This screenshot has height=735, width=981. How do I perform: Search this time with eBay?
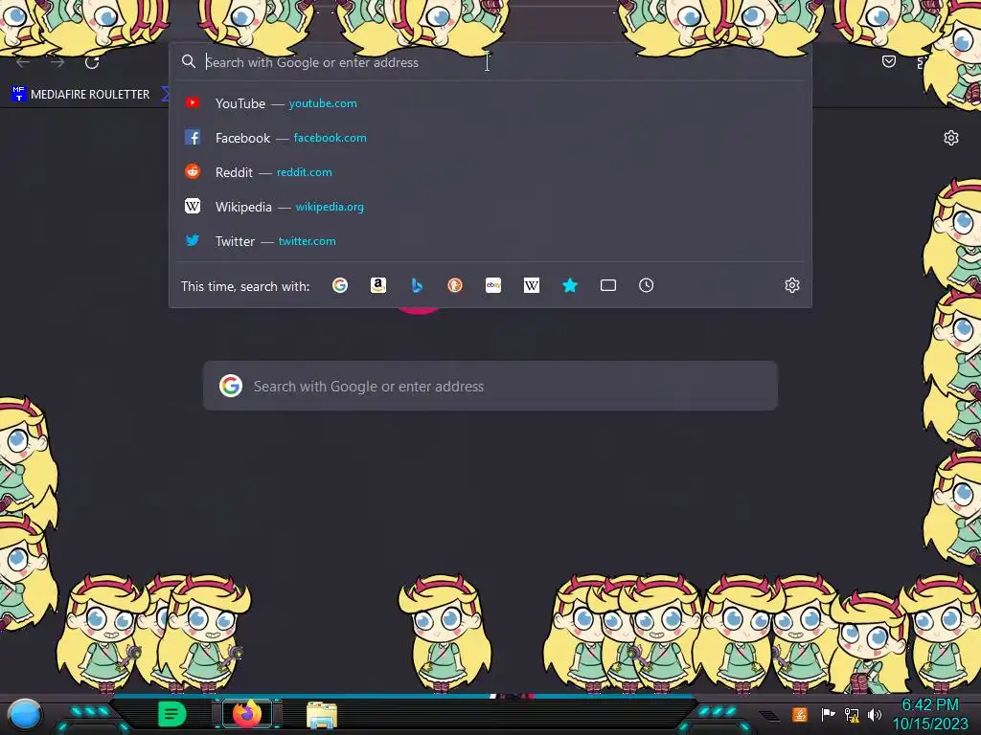pyautogui.click(x=493, y=285)
